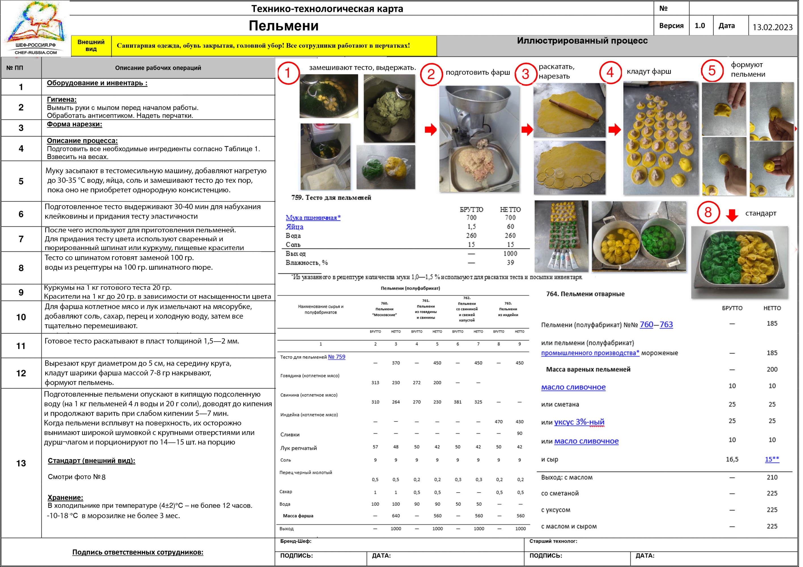Click the red circled number 3 step marker
This screenshot has width=803, height=567.
pyautogui.click(x=526, y=73)
